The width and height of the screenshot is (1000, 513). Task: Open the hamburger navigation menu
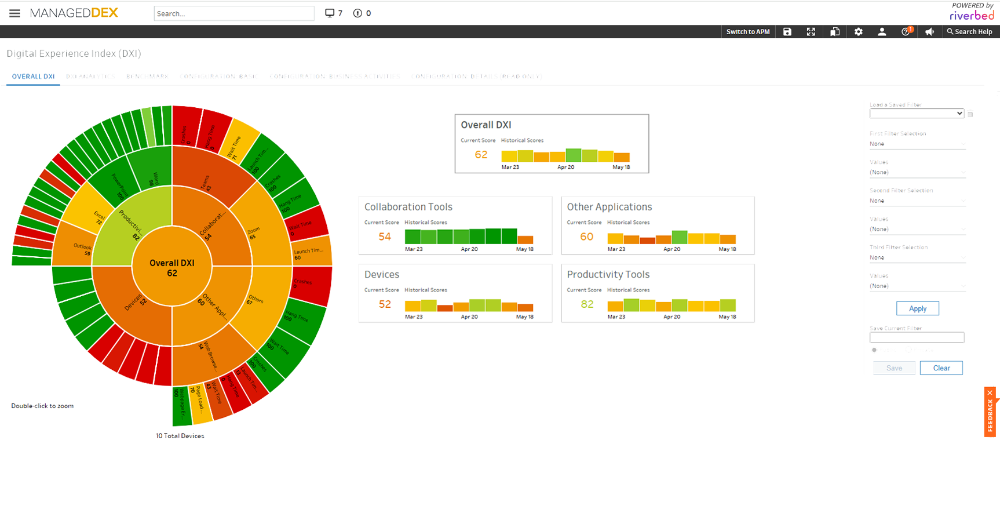coord(14,13)
